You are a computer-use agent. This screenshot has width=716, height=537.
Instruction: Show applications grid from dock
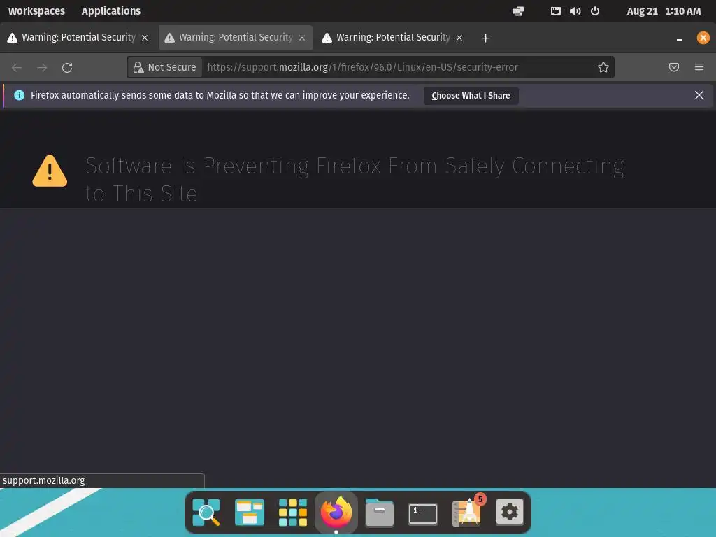pyautogui.click(x=293, y=512)
